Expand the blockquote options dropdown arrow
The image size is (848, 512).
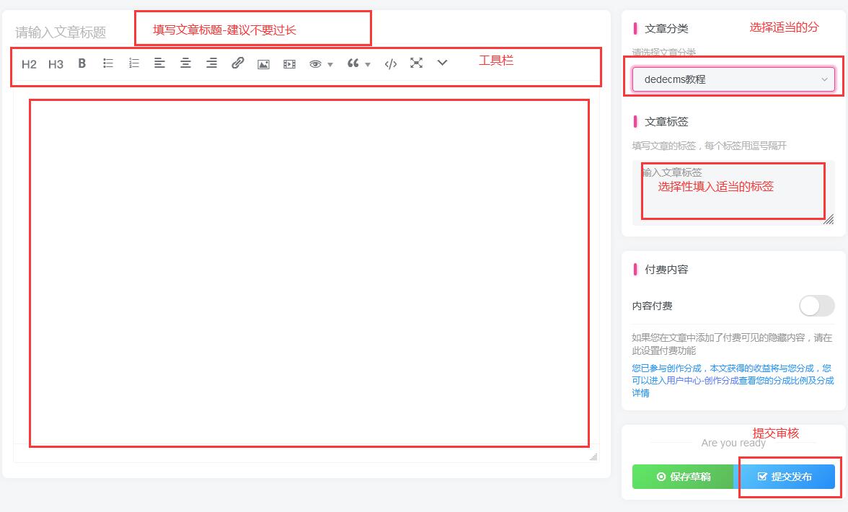tap(368, 65)
